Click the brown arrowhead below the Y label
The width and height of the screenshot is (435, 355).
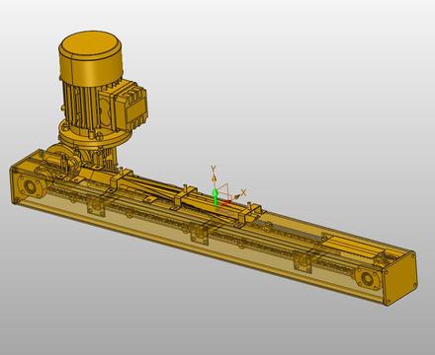click(215, 177)
